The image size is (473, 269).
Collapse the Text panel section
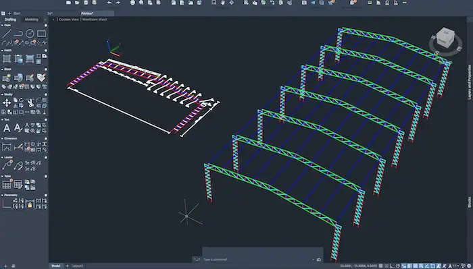(x=3, y=119)
